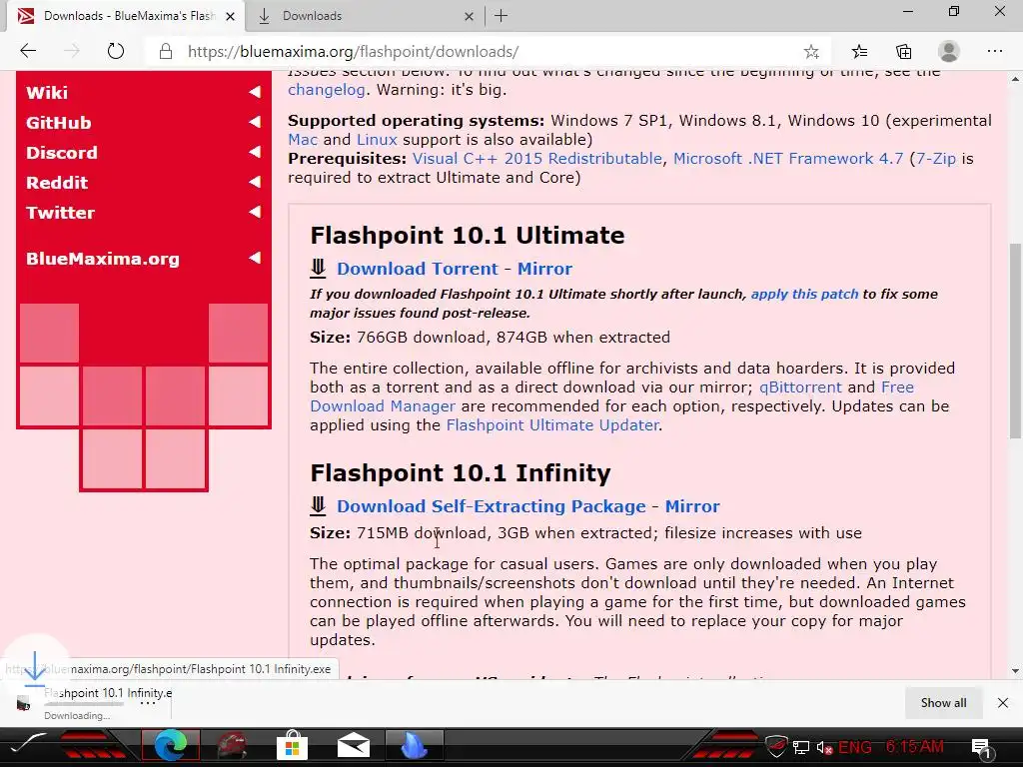Open the download item's more options ellipsis
Screen dimensions: 1023x767
coord(148,703)
